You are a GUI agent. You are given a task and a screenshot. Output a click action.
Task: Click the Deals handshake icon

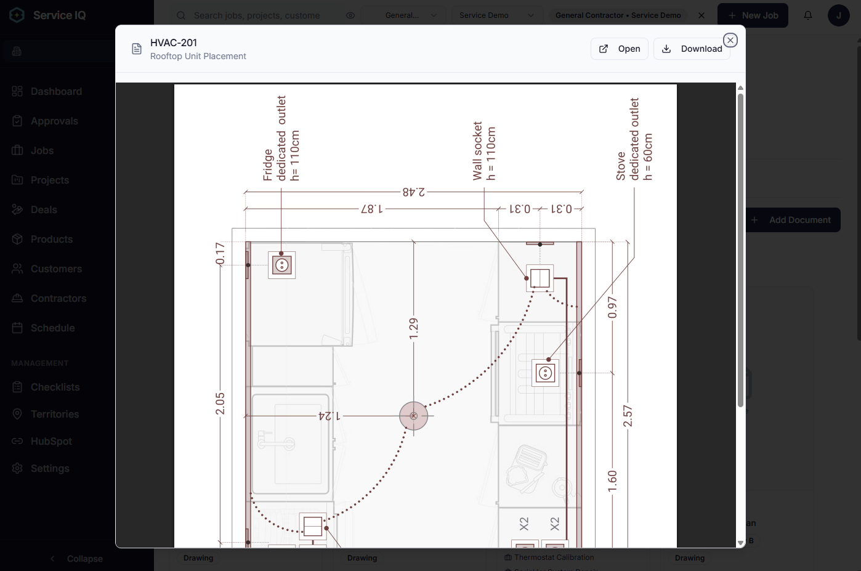click(x=17, y=209)
